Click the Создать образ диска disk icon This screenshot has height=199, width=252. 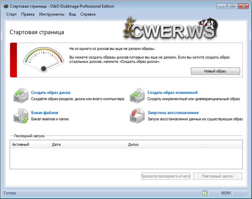21,96
